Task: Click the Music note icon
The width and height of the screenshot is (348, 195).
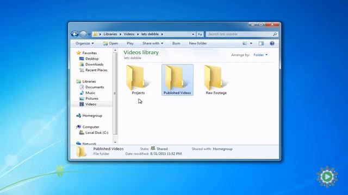Action: tap(82, 93)
